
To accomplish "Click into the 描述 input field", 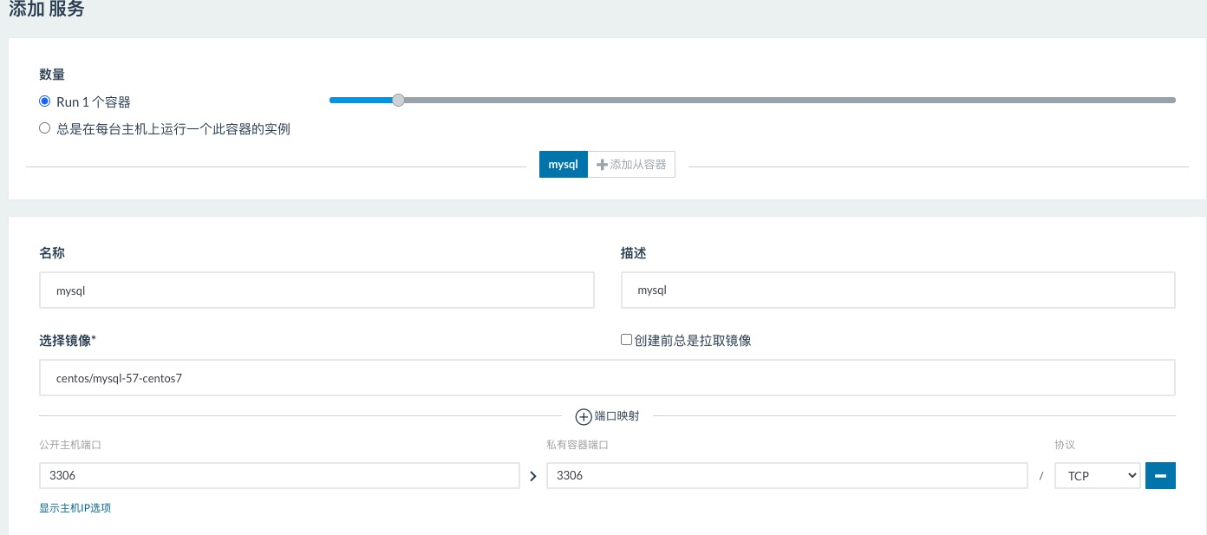I will [x=898, y=290].
